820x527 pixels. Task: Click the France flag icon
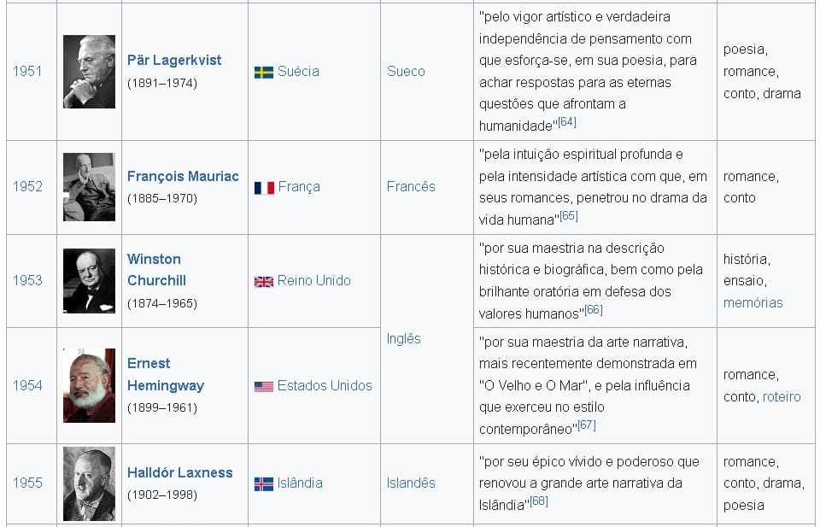264,187
